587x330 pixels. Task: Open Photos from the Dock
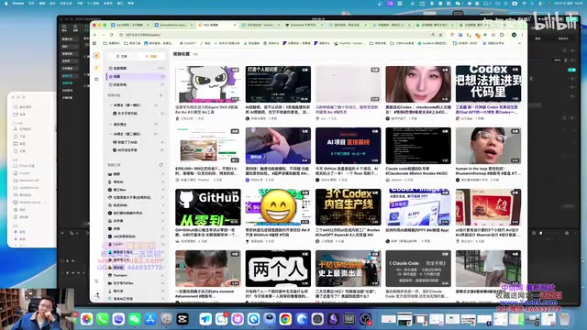pyautogui.click(x=86, y=319)
